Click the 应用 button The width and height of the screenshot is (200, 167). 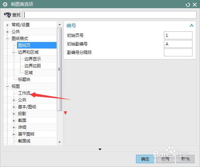[x=165, y=159]
